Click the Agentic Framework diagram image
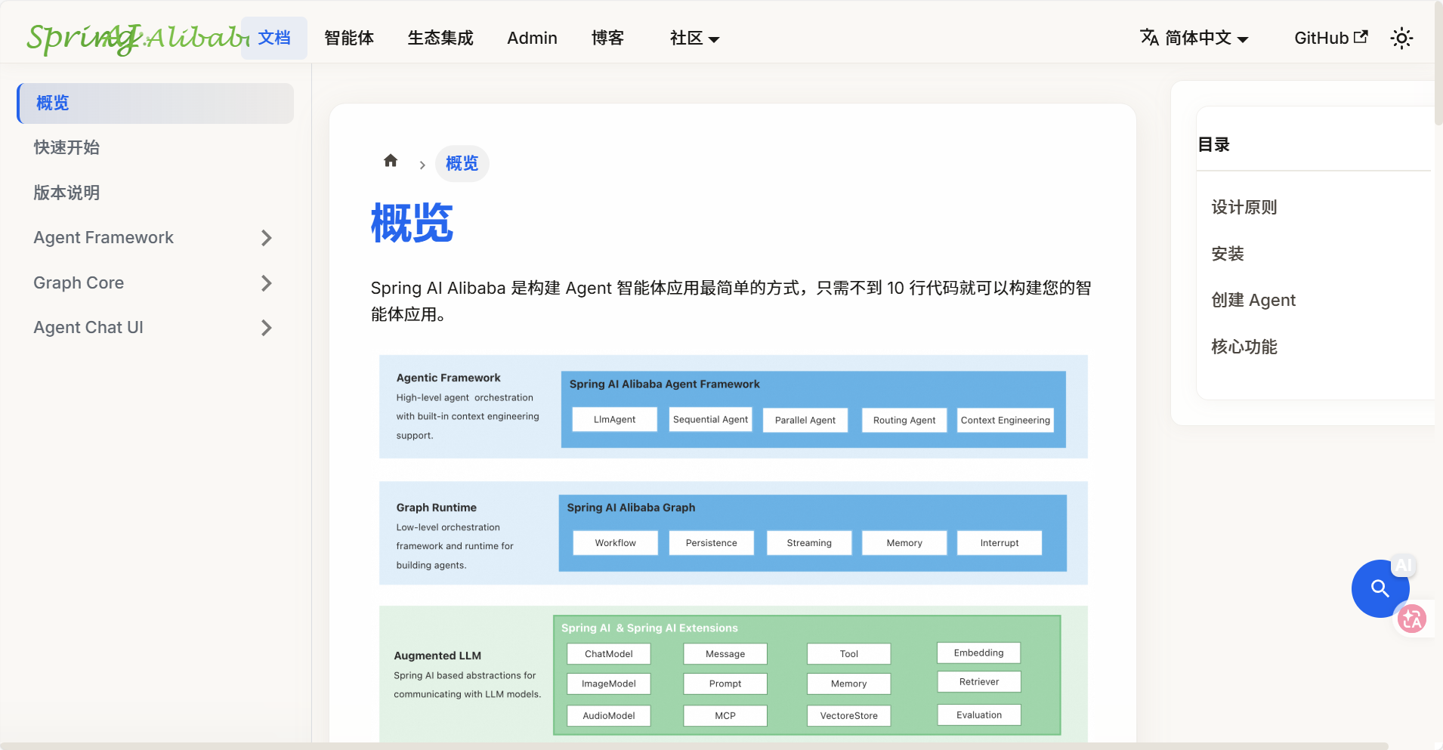Screen dimensions: 1443x750 [733, 406]
